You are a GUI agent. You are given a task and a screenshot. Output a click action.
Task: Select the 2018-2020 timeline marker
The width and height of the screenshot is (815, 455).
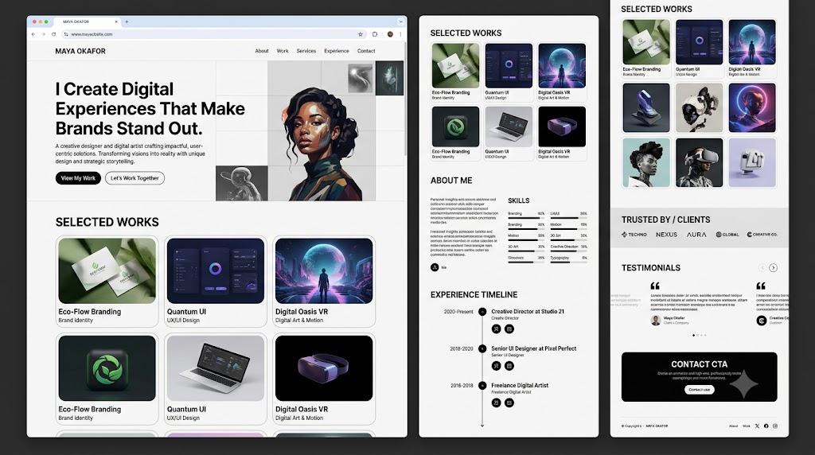coord(482,348)
